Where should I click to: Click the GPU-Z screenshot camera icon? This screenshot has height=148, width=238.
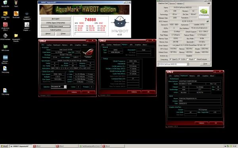(x=209, y=3)
